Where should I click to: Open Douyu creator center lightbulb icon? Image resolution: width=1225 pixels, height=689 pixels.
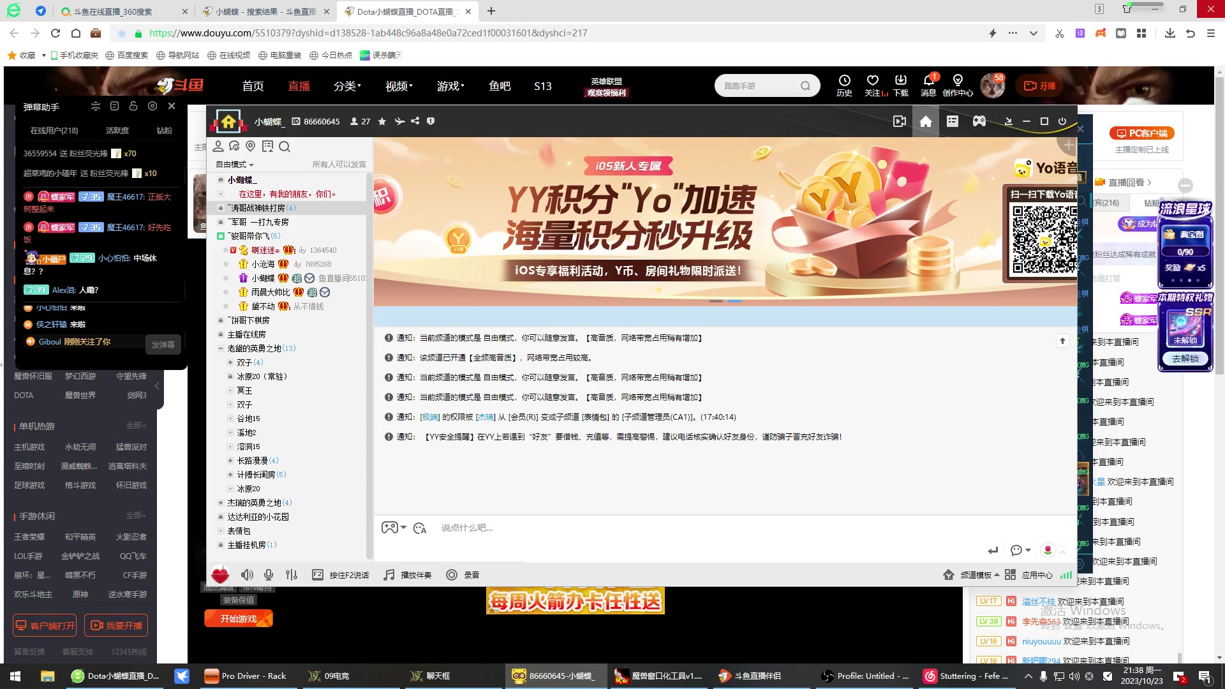(x=958, y=85)
